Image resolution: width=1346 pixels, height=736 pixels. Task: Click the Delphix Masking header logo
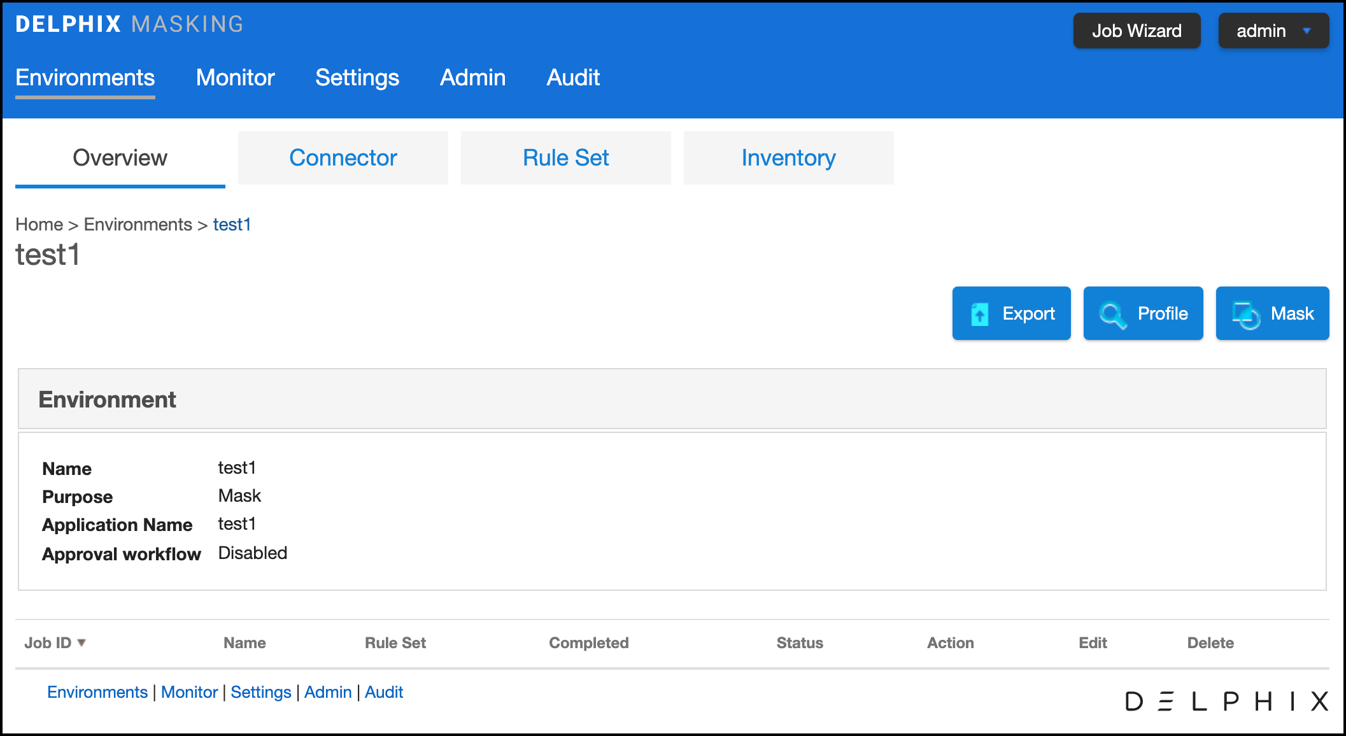pos(130,24)
